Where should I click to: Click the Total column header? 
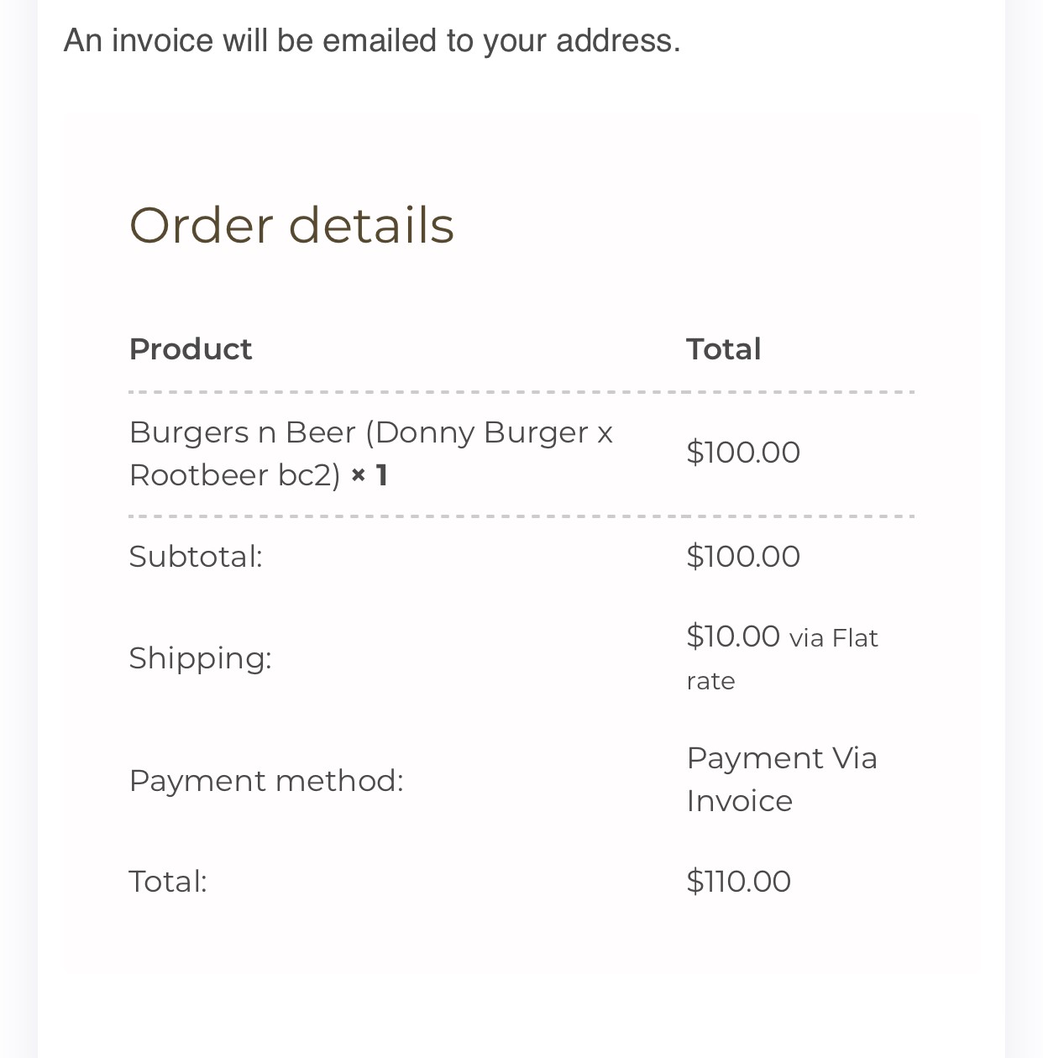click(723, 349)
